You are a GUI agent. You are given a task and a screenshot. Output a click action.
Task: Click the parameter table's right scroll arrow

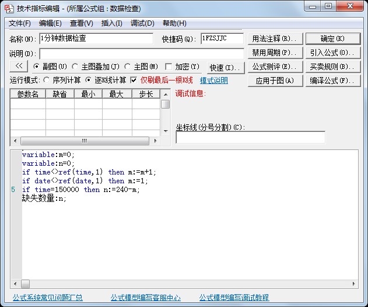[x=156, y=141]
